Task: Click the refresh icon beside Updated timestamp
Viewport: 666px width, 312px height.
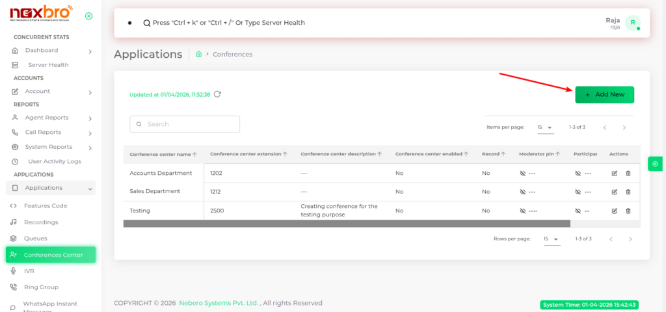Action: (x=217, y=94)
